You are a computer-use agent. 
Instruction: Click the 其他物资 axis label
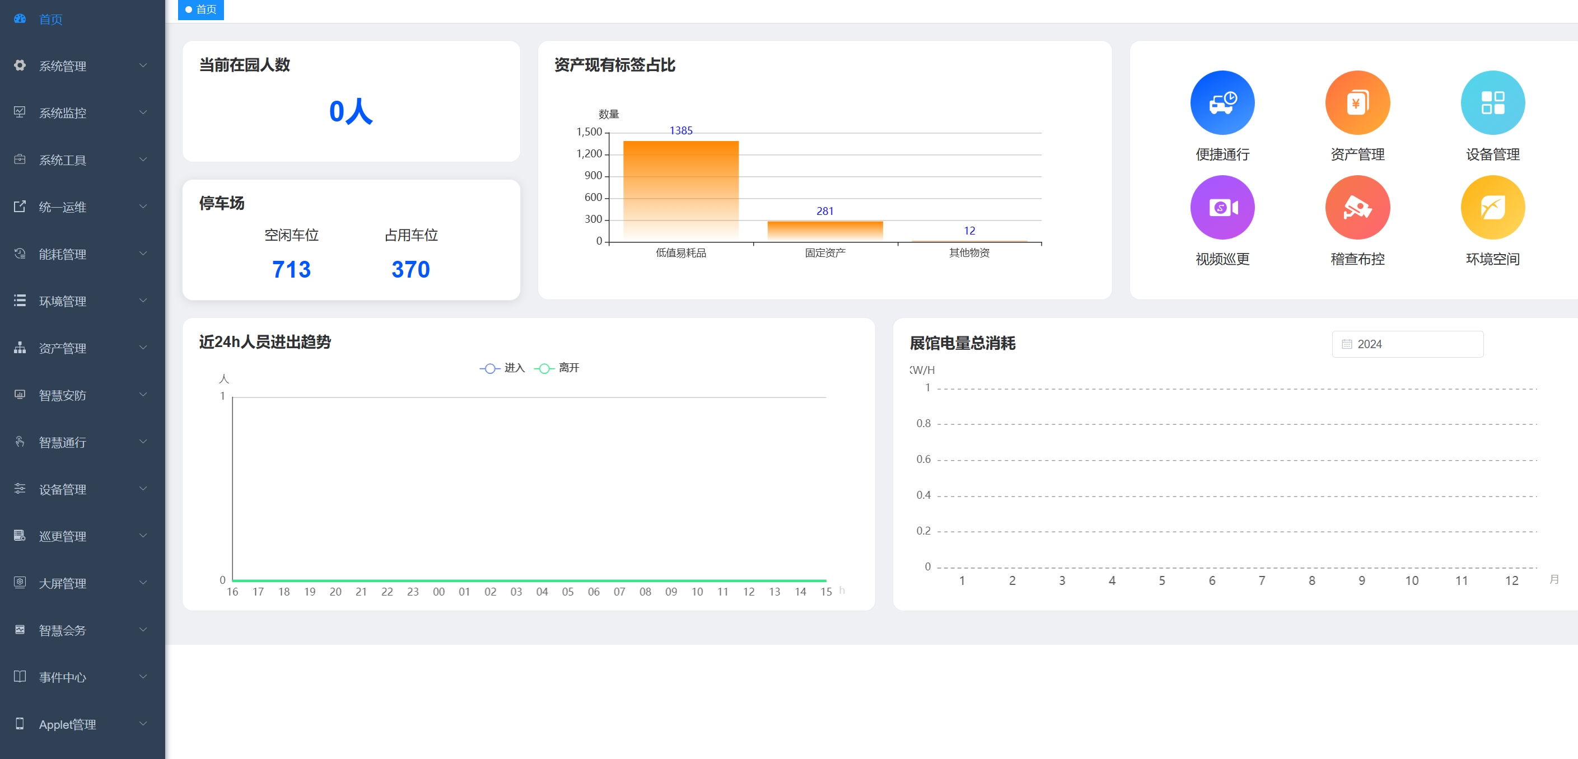tap(969, 253)
